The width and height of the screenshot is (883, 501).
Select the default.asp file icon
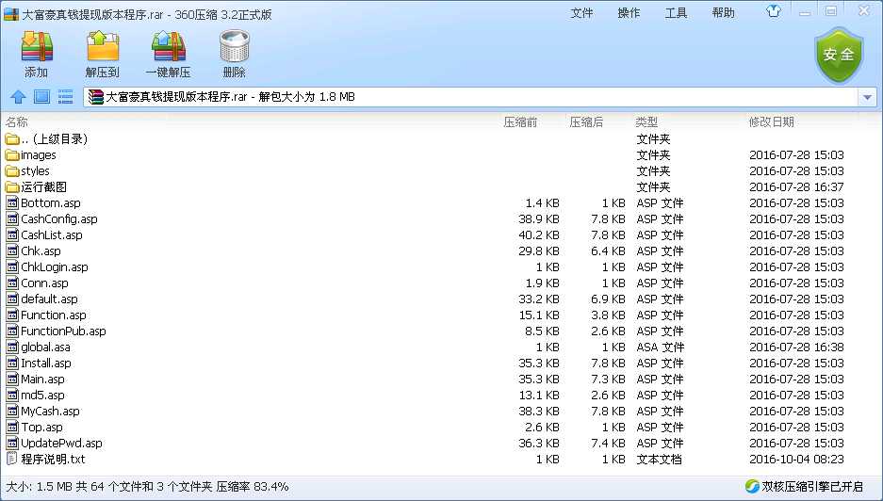(x=12, y=299)
